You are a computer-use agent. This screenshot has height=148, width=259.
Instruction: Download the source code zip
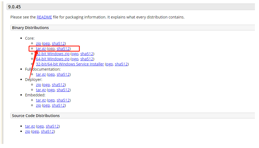pos(28,131)
